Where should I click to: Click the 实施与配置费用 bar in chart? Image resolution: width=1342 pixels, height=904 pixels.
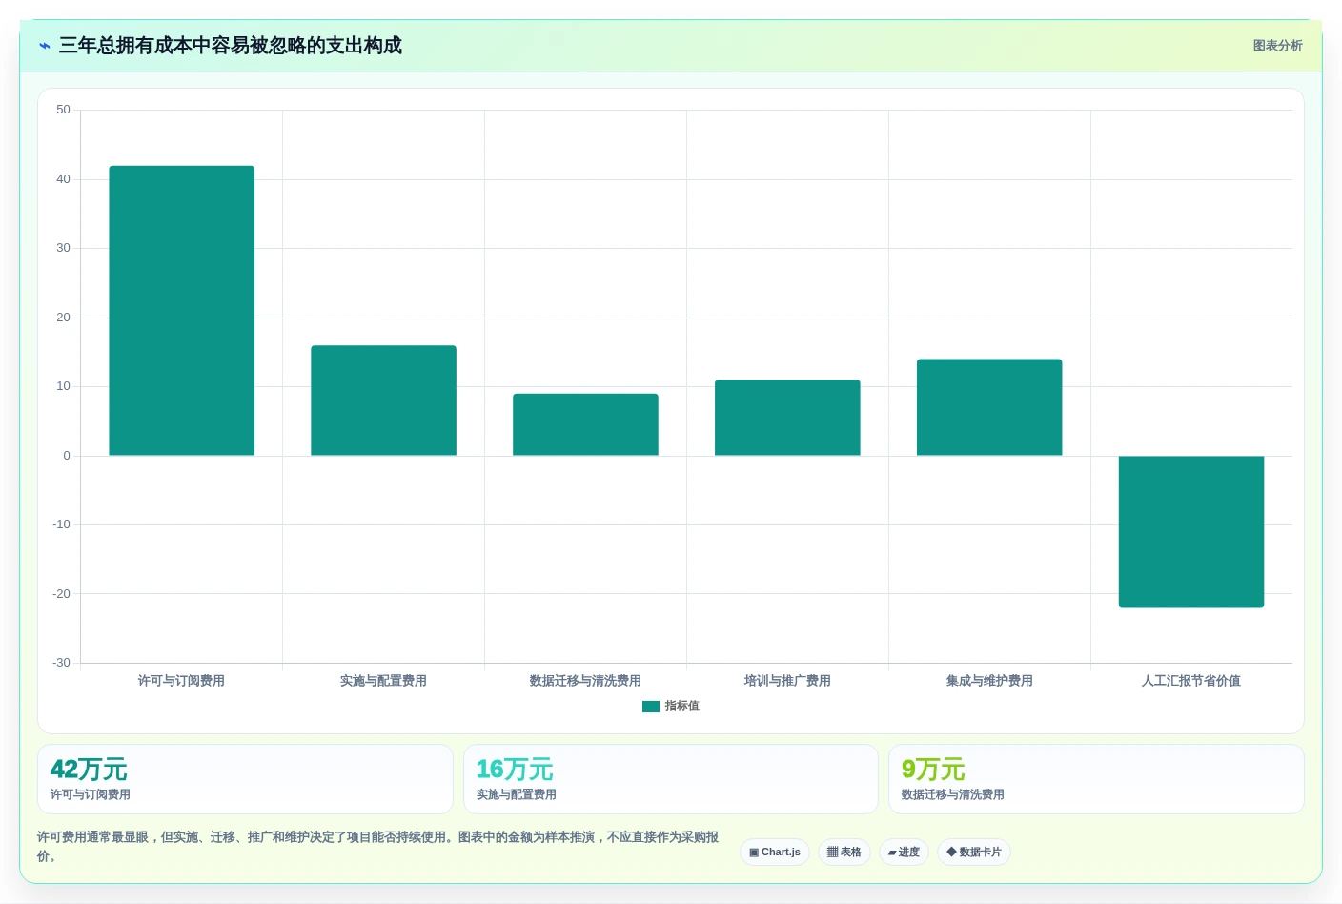click(384, 401)
